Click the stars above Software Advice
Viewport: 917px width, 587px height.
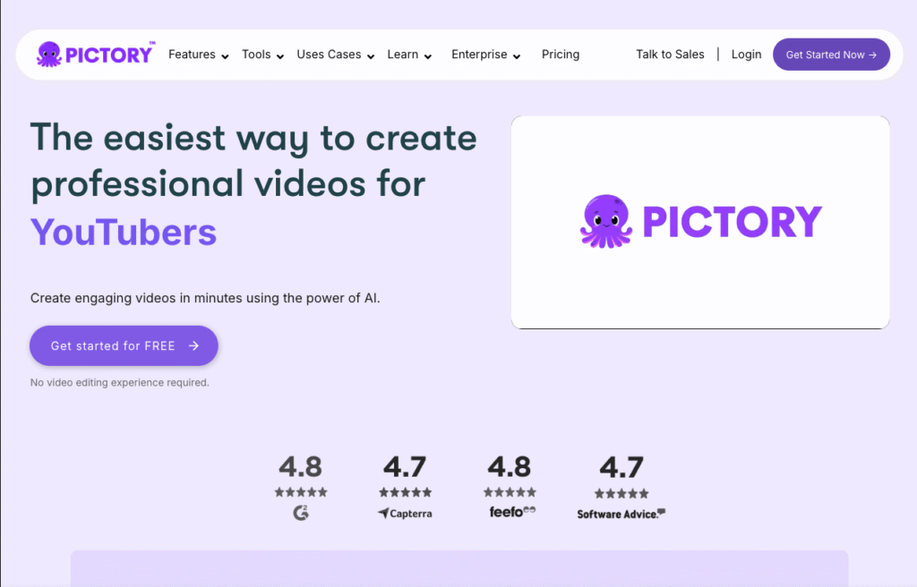[x=621, y=493]
